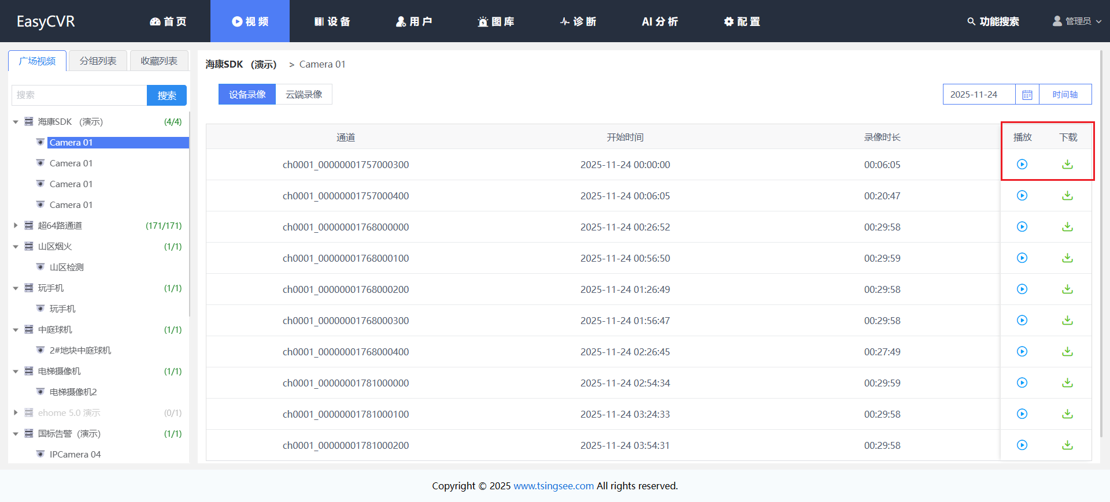Download the recording starting at 01:26:49
The height and width of the screenshot is (502, 1110).
(1067, 289)
